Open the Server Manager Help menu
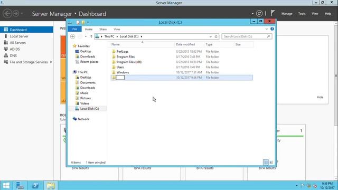The height and width of the screenshot is (190, 338). [x=328, y=14]
